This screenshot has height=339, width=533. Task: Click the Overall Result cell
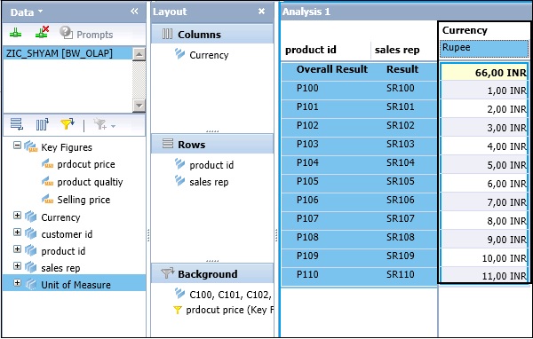point(331,69)
